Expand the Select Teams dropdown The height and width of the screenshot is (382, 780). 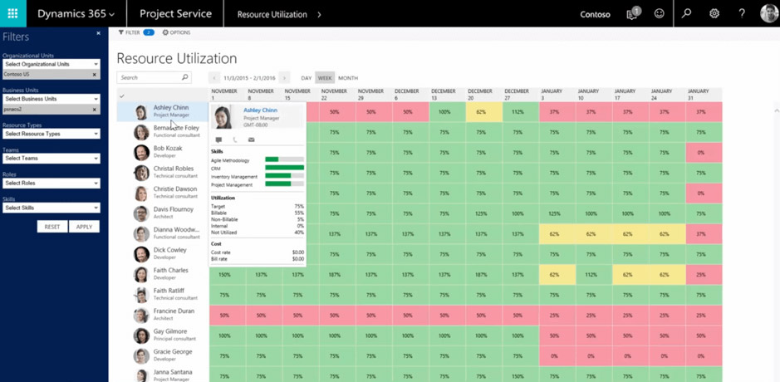click(52, 158)
